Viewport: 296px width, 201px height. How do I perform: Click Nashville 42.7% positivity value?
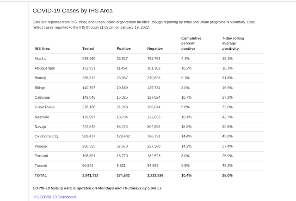click(x=227, y=117)
